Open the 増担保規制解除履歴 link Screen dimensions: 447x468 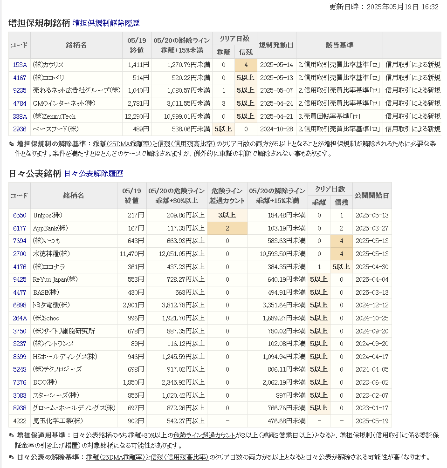coord(106,23)
